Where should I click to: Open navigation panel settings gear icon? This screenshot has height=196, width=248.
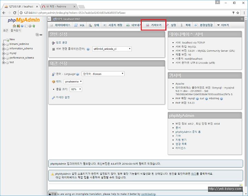30,26
